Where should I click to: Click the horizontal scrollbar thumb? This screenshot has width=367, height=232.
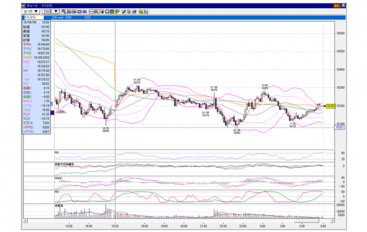pos(306,221)
